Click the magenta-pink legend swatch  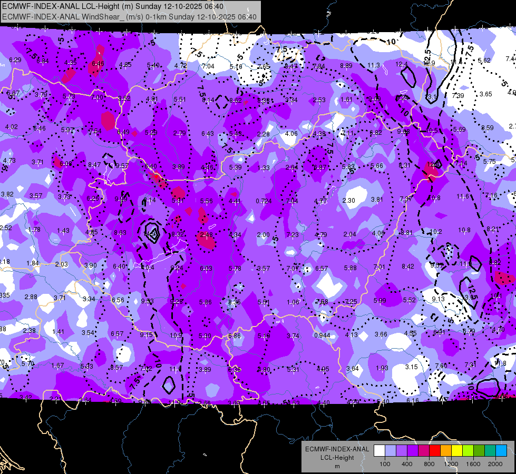click(424, 451)
